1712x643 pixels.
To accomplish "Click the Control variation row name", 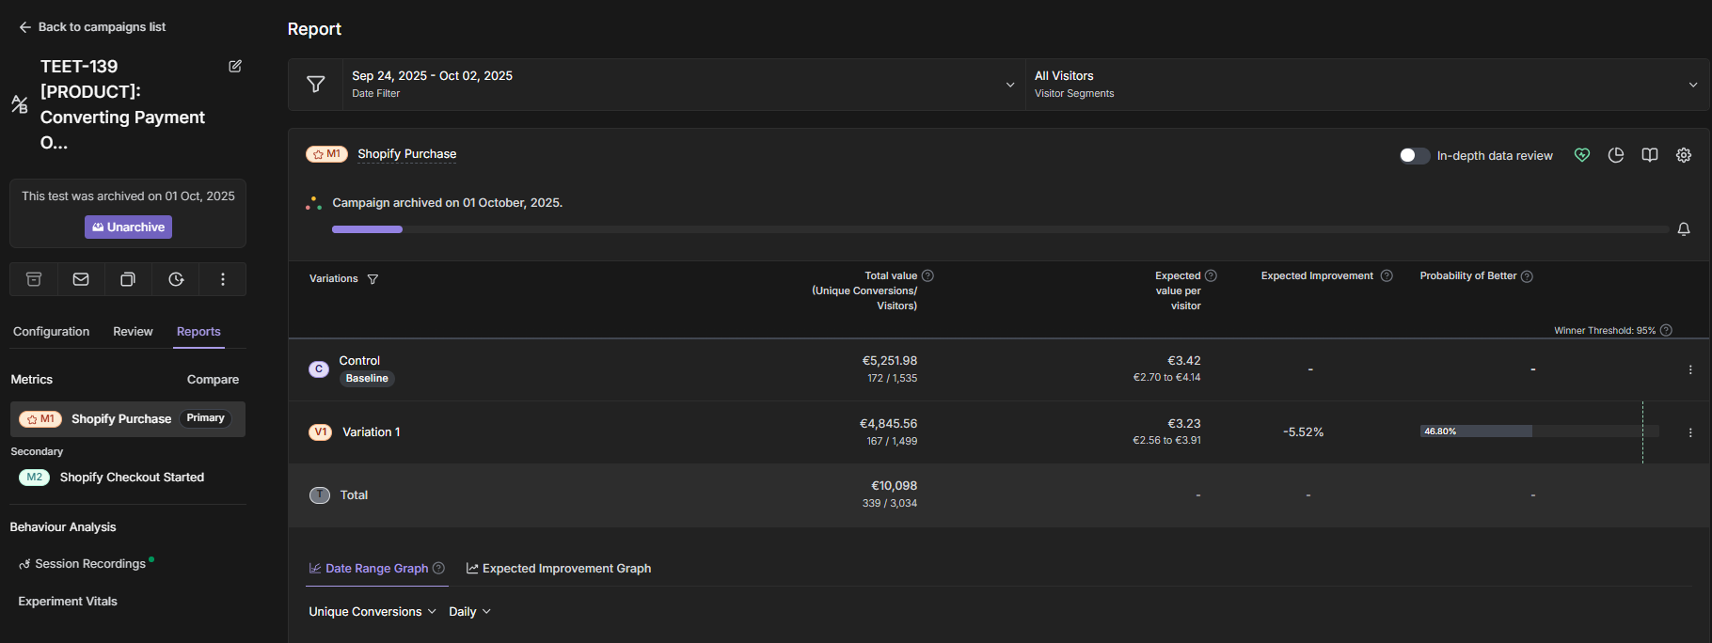I will (359, 361).
